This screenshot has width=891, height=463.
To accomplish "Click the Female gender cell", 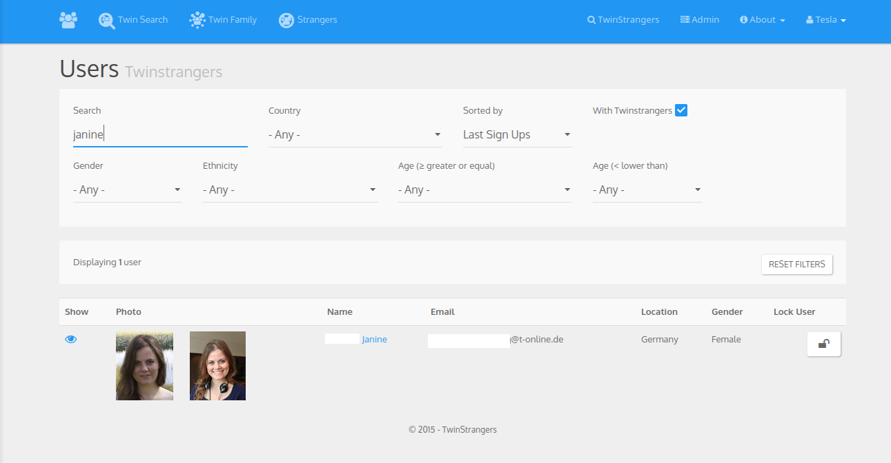I will click(x=726, y=340).
